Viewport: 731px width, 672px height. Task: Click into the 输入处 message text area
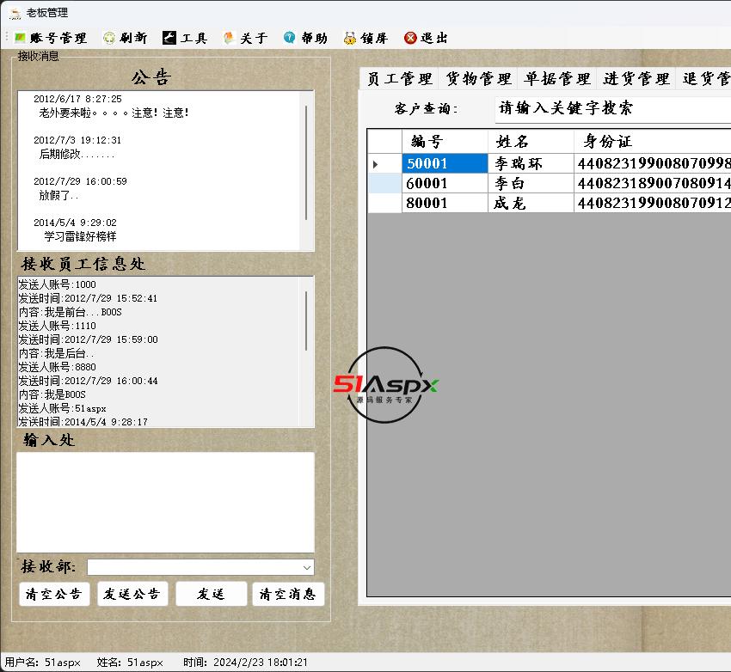tap(165, 503)
